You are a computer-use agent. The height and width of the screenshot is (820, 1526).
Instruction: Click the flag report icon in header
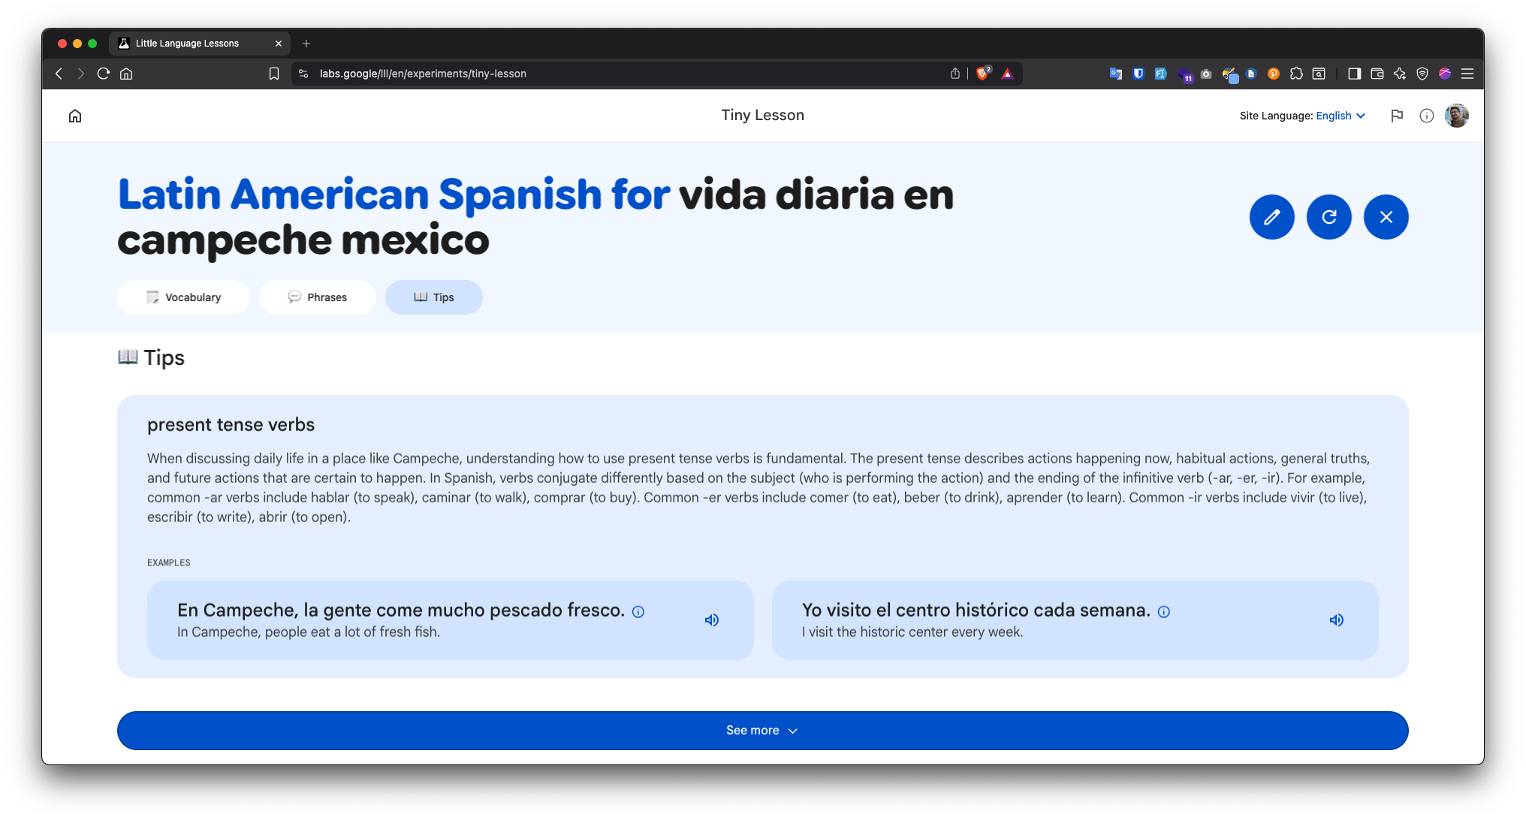coord(1397,116)
